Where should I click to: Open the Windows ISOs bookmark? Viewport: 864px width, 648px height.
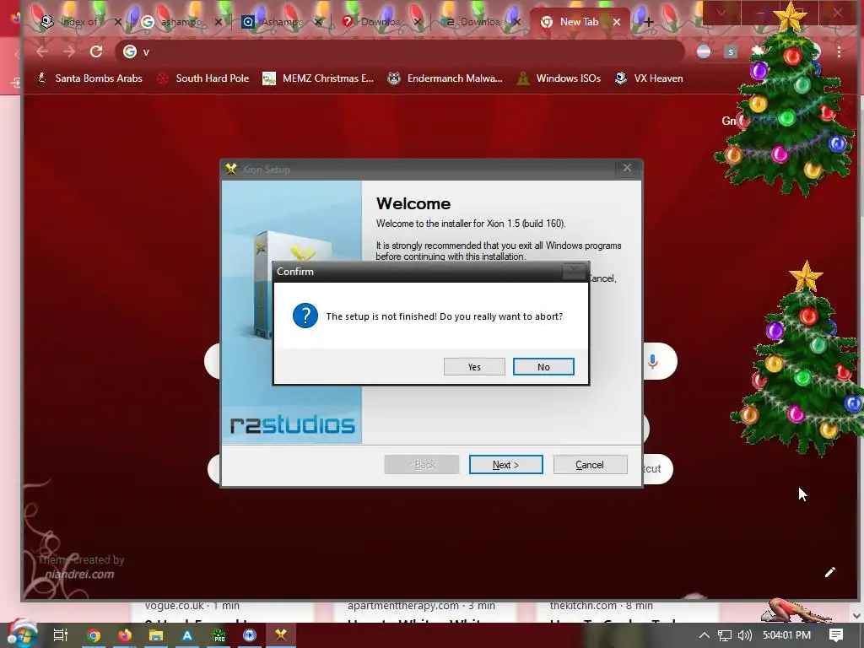point(559,78)
